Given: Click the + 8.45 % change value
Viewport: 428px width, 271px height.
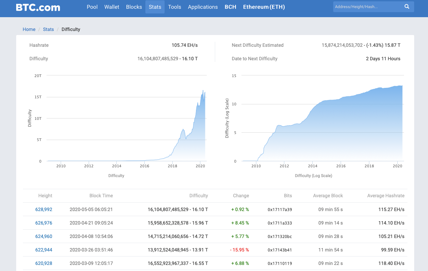Looking at the screenshot, I should click(x=240, y=223).
